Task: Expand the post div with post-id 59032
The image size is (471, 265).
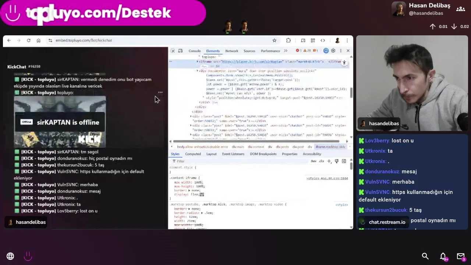Action: click(x=191, y=116)
